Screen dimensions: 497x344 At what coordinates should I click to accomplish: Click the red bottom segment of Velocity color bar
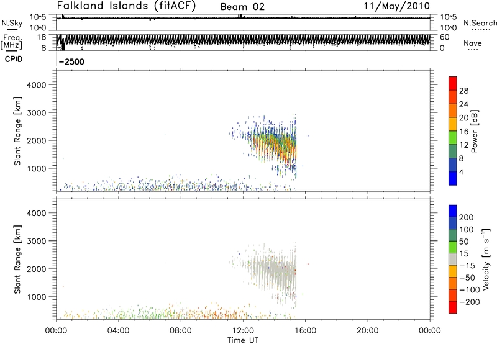453,307
